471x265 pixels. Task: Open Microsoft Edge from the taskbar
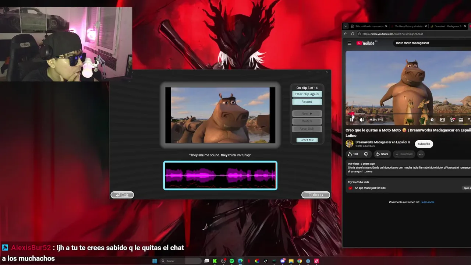coord(240,261)
